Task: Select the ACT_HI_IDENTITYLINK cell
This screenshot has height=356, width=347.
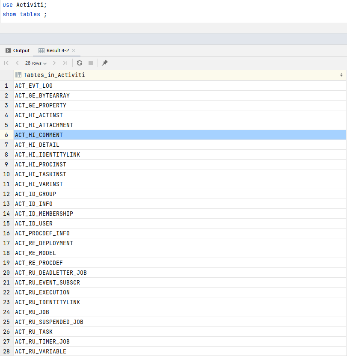Action: tap(180, 154)
